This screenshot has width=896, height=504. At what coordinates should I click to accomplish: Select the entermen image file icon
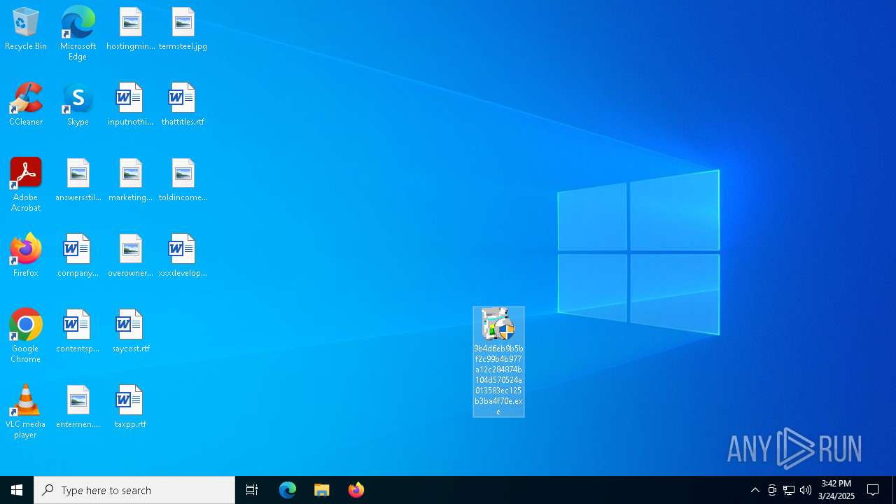[x=78, y=407]
